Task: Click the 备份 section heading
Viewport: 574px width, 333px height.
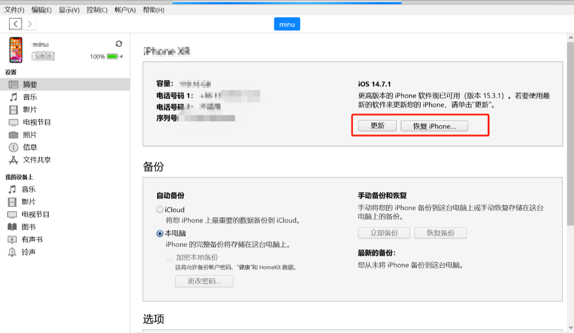Action: pos(153,166)
